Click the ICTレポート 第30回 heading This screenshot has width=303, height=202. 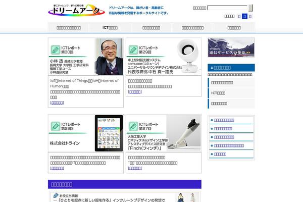tap(71, 50)
